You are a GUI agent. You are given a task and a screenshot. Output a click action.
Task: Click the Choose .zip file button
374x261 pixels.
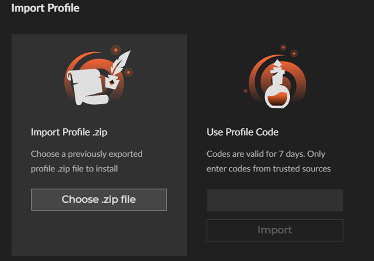98,199
